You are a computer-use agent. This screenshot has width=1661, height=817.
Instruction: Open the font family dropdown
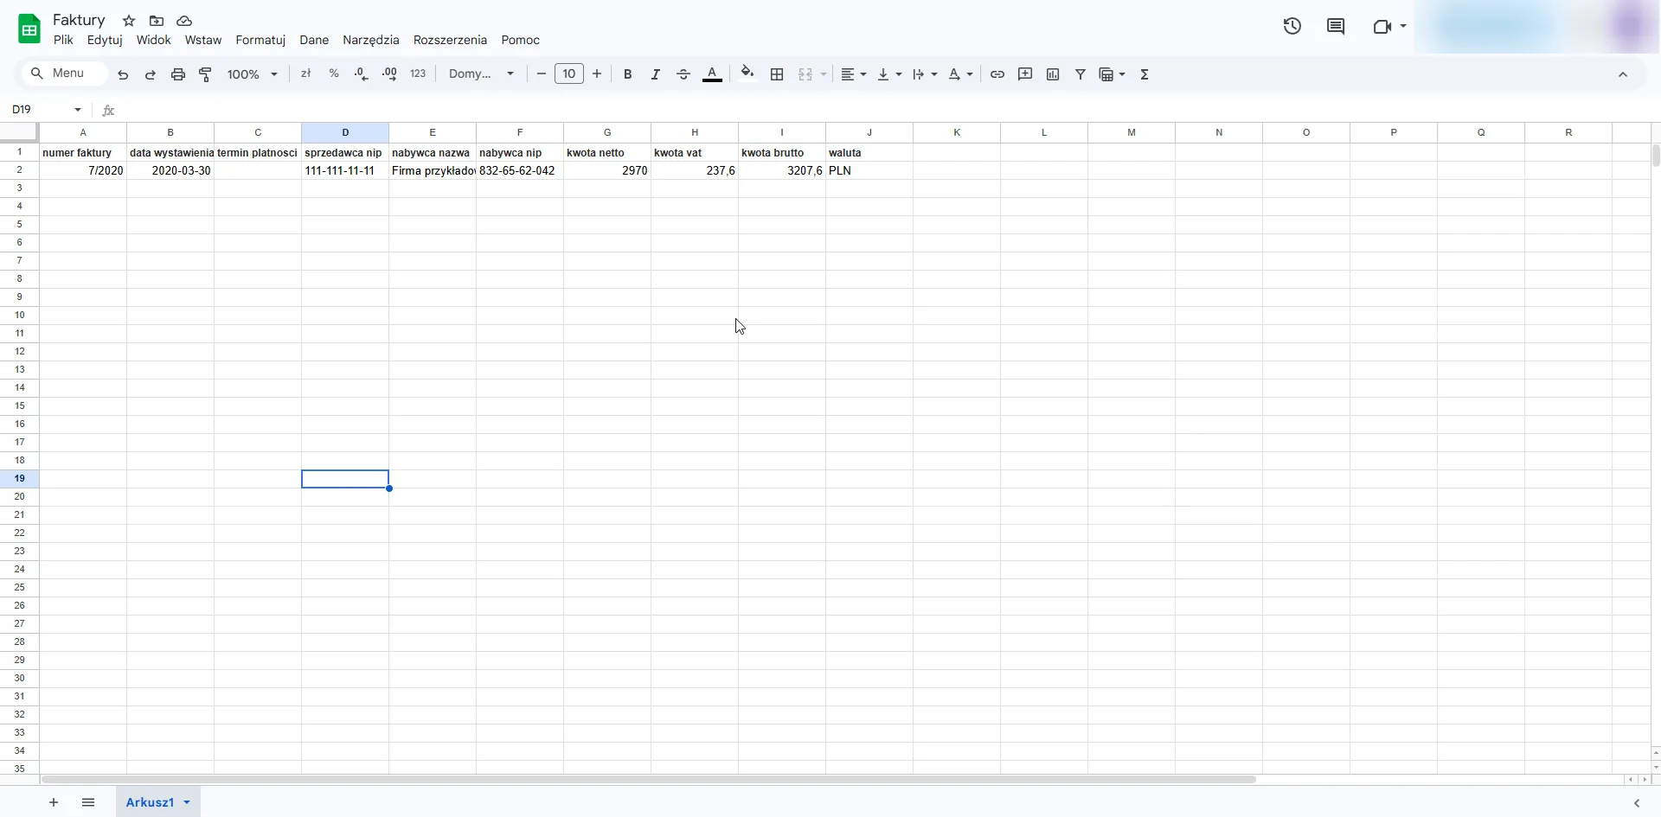click(482, 74)
